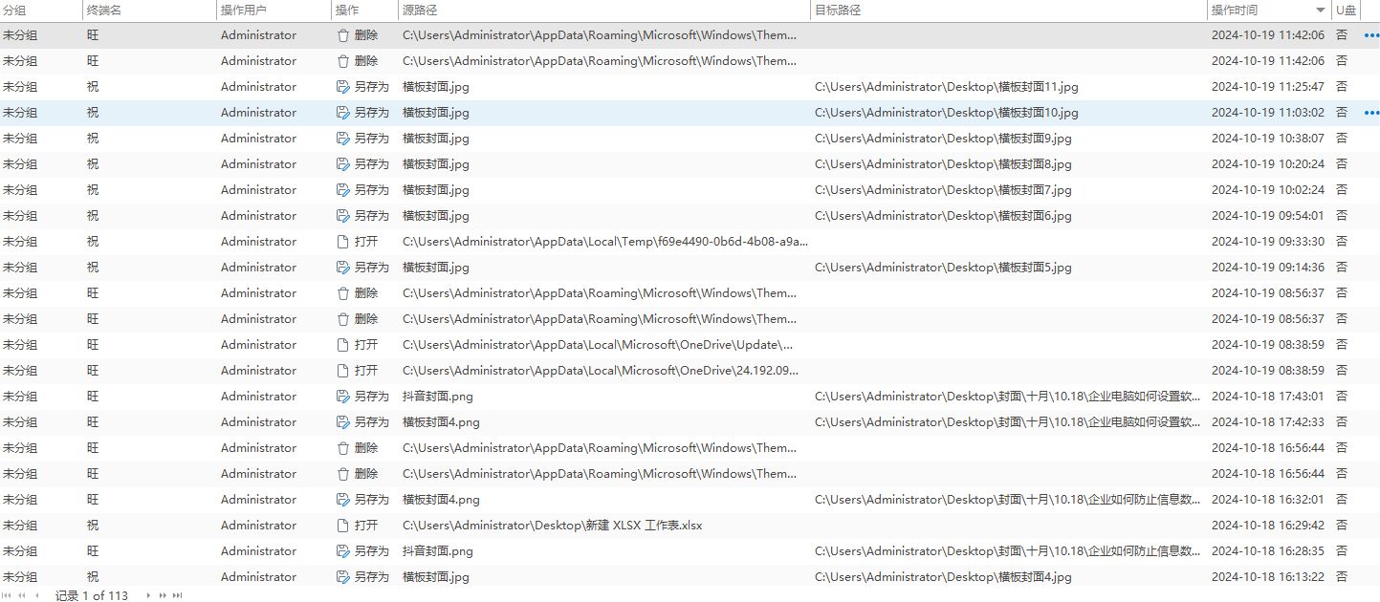Click the save-as icon in the 17:43:01 row
Screen dimensions: 1380x602
pyautogui.click(x=343, y=397)
